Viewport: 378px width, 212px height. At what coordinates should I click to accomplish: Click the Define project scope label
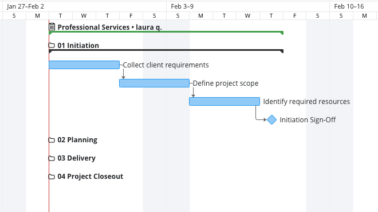[x=226, y=83]
